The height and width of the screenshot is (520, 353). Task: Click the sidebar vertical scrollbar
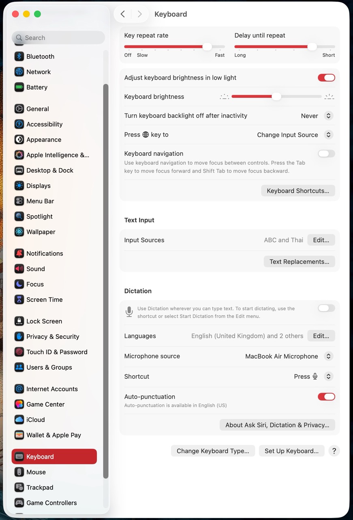106,281
